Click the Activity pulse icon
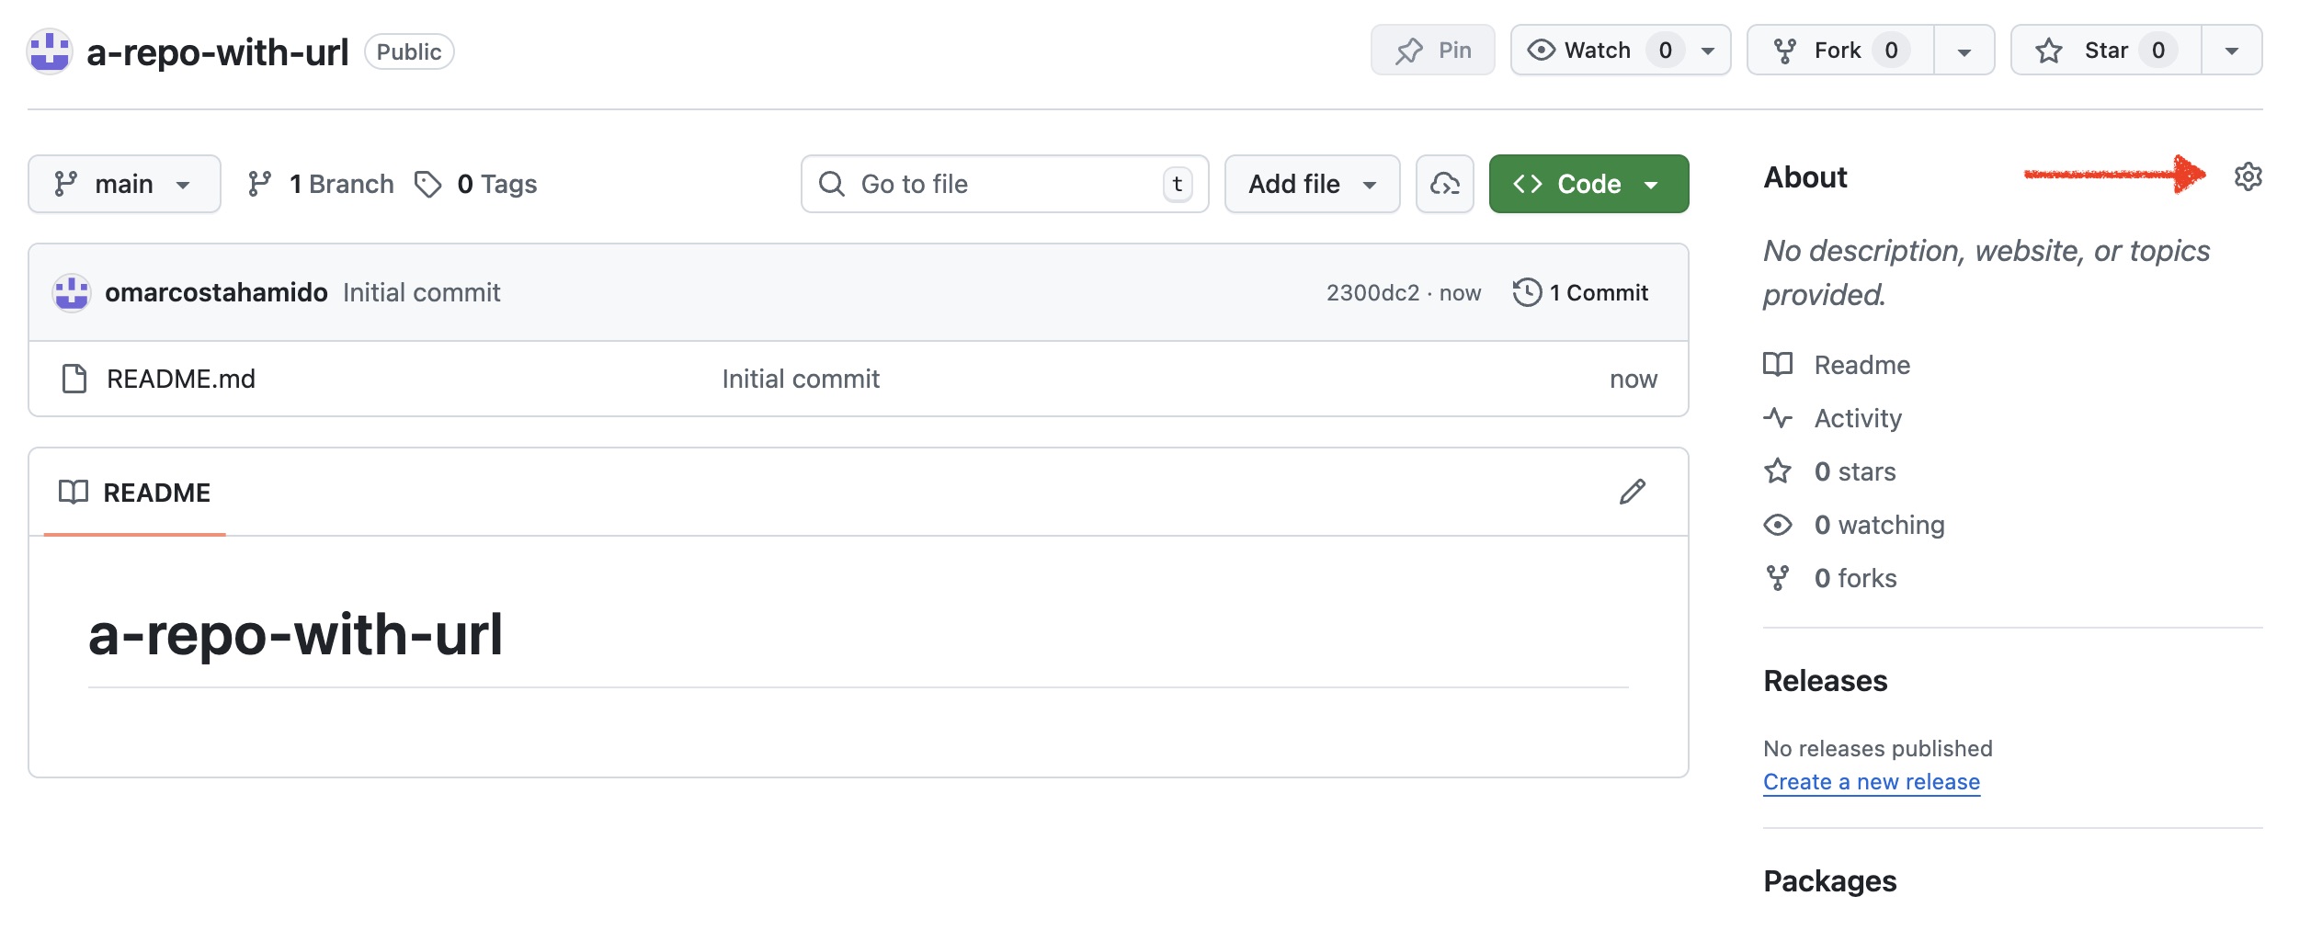 tap(1777, 418)
